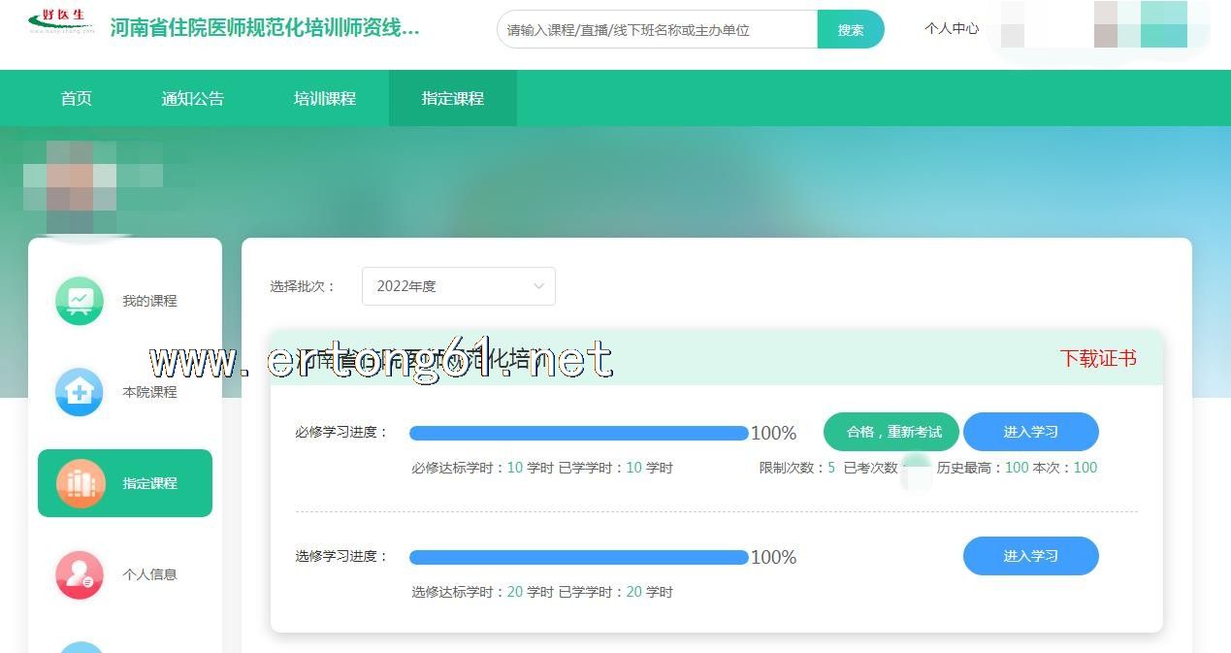Select the 本院课程 hospital icon
This screenshot has height=653, width=1231.
(x=80, y=392)
